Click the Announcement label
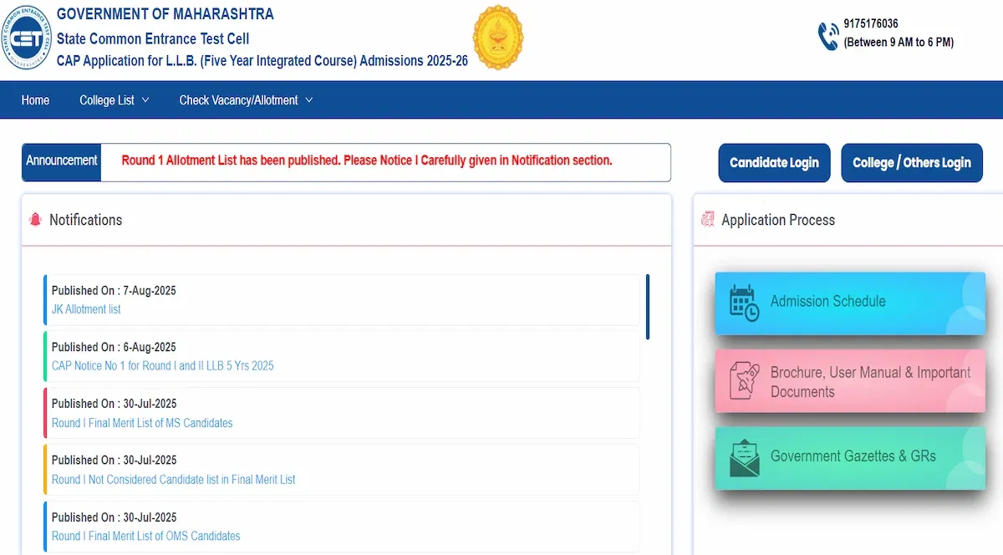Viewport: 1003px width, 555px height. (x=62, y=160)
